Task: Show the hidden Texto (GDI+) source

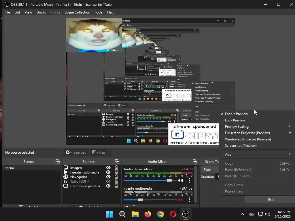Action: (108, 181)
